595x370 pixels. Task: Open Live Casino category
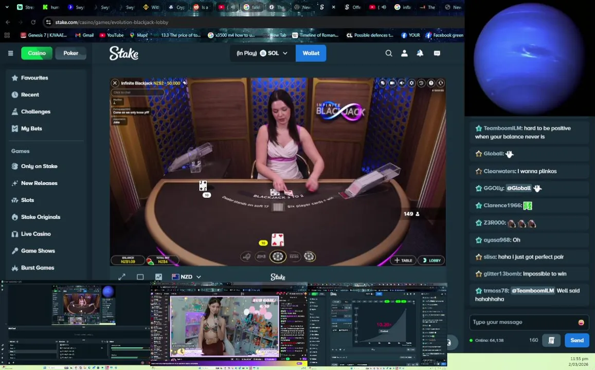[46, 234]
